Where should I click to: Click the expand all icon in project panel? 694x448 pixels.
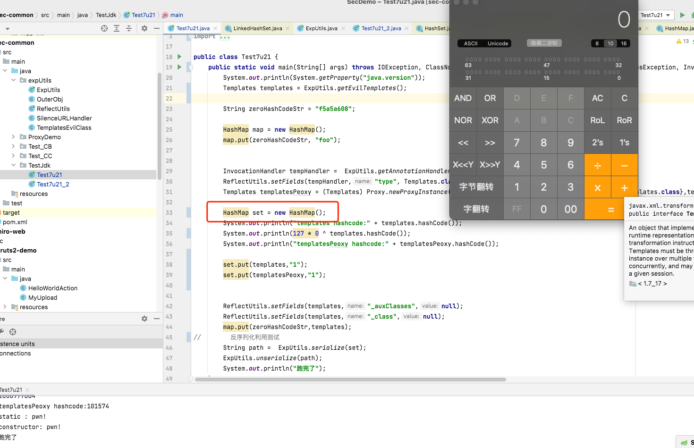117,28
